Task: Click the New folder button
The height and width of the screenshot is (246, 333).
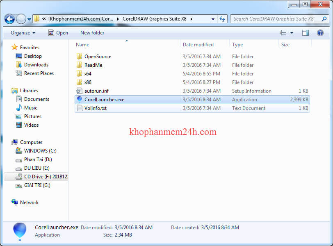Action: (92, 33)
